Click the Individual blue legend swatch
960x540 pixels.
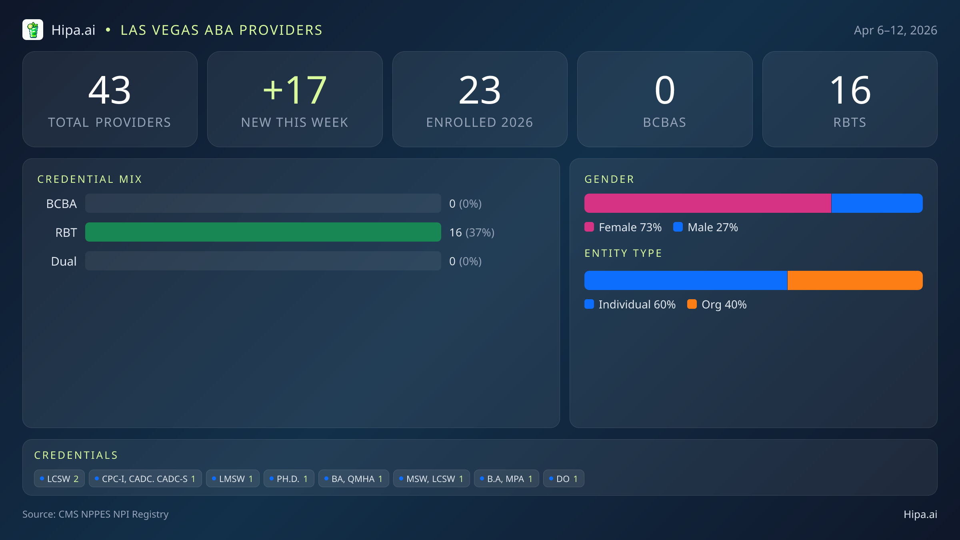pyautogui.click(x=589, y=304)
